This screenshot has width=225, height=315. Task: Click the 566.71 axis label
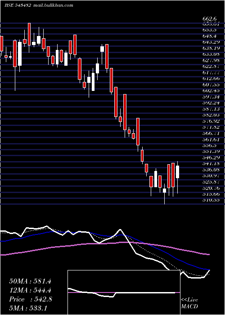(x=211, y=133)
